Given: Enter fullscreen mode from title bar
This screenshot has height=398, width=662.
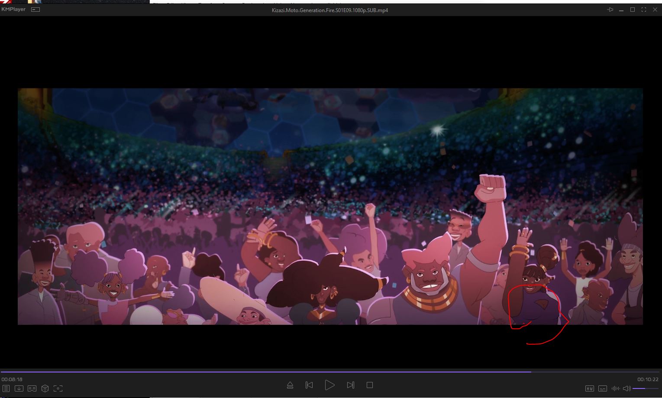Looking at the screenshot, I should pyautogui.click(x=644, y=10).
